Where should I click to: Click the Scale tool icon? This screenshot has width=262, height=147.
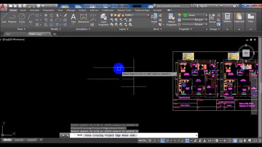(52, 24)
